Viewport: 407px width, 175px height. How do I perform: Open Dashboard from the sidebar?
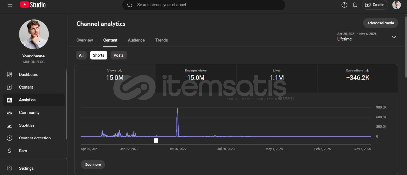(28, 75)
